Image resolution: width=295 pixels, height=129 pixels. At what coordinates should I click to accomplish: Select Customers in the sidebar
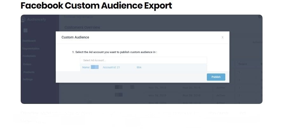(x=29, y=56)
